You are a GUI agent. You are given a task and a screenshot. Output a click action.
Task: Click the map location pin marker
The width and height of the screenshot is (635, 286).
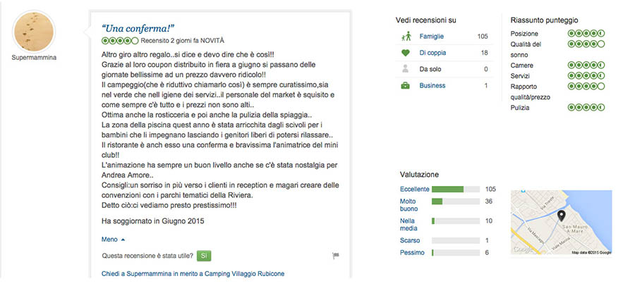point(562,216)
